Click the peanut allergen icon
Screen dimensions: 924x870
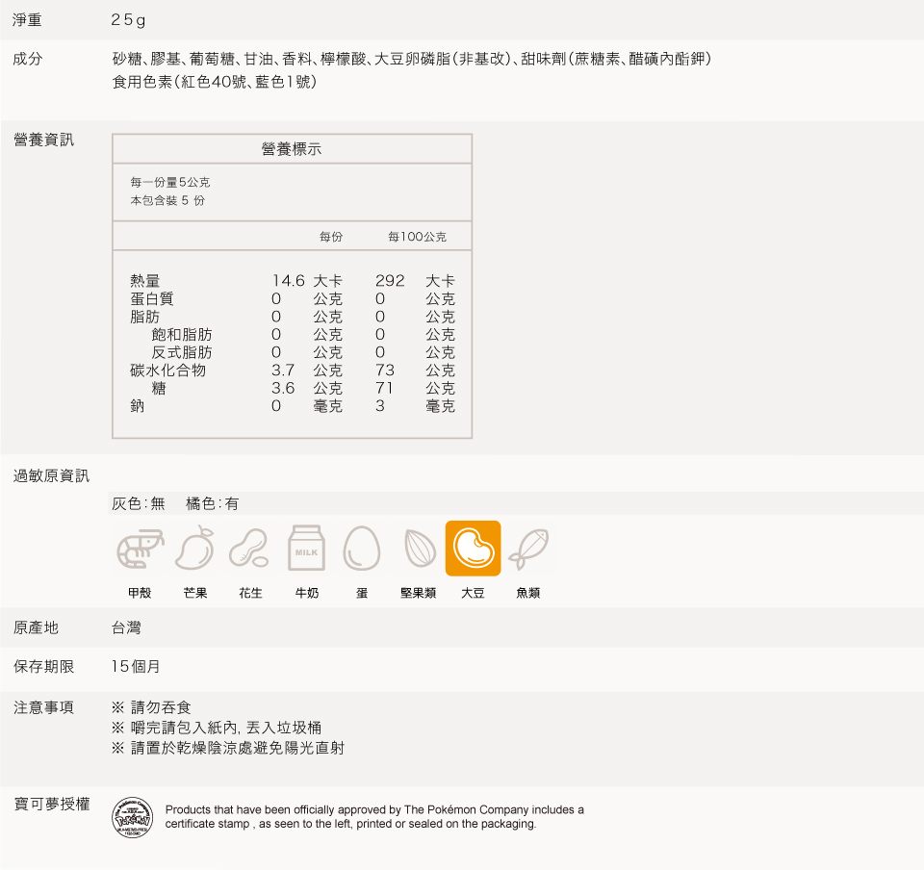[249, 549]
